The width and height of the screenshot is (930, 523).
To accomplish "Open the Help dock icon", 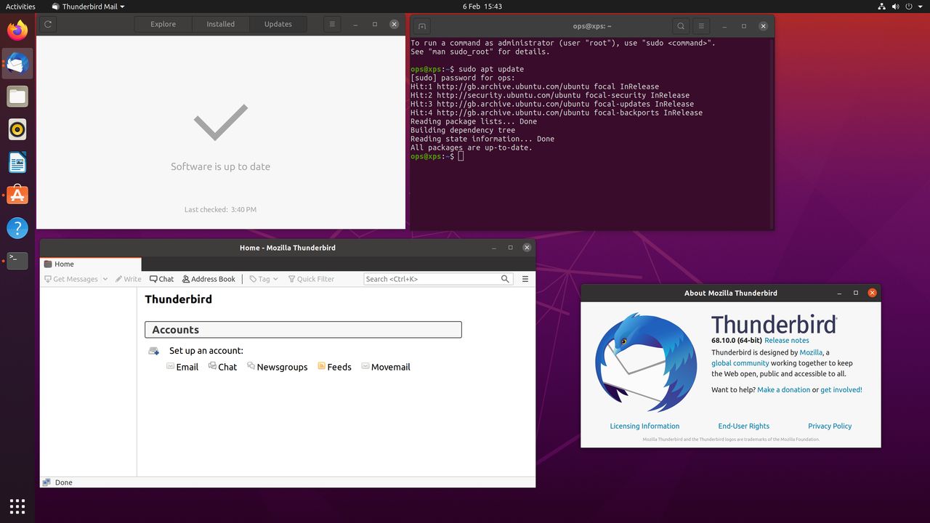I will [17, 228].
